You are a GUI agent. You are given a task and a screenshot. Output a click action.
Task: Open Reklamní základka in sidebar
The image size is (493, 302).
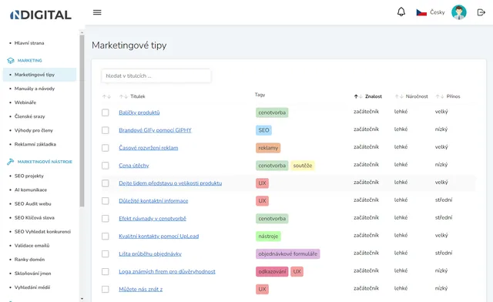coord(35,144)
